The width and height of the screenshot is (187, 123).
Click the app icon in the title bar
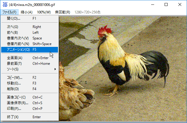[x=4, y=4]
